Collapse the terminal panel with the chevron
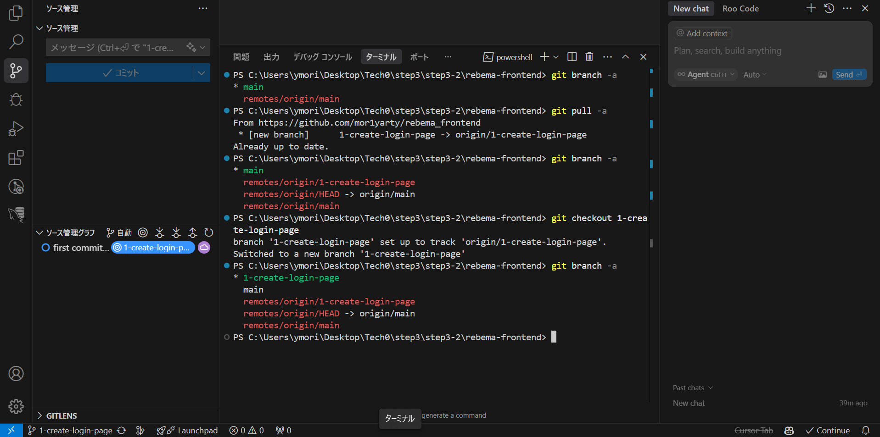 pyautogui.click(x=625, y=56)
